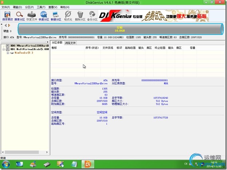Image resolution: width=227 pixels, height=170 pixels.
Task: Open the printer-like taskbar icon
Action: click(33, 164)
